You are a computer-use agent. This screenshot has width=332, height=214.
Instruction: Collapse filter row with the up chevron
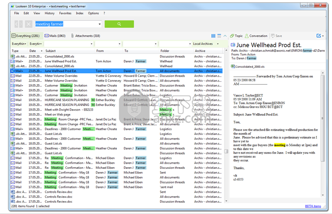pos(225,36)
